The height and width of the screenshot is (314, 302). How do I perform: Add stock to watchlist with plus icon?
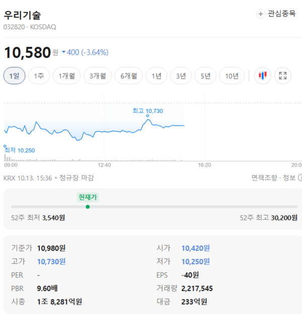pos(260,14)
